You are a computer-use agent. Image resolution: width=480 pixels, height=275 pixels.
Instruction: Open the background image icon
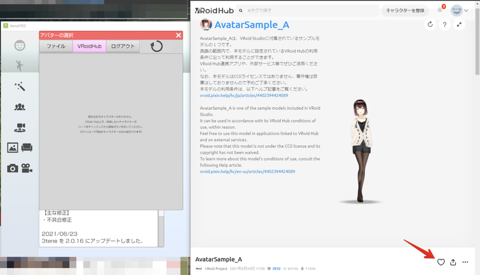13,148
